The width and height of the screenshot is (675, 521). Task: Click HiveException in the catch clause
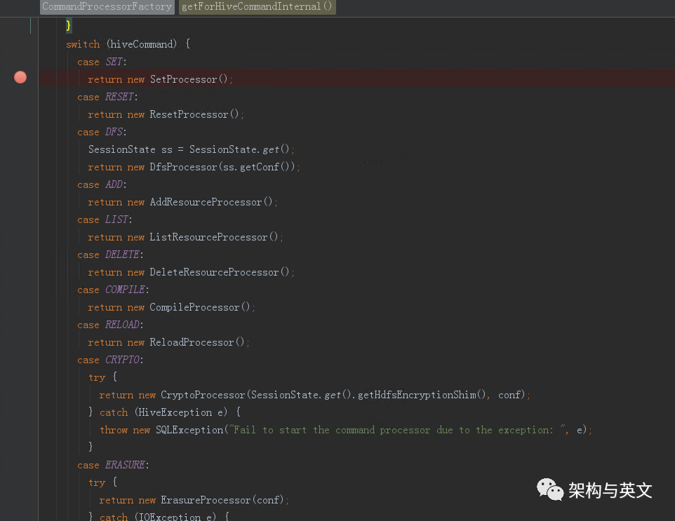(x=175, y=412)
